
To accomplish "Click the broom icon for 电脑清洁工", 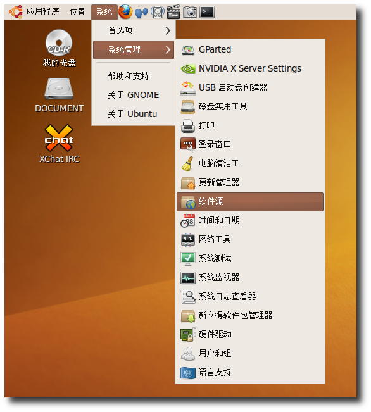I will (188, 163).
